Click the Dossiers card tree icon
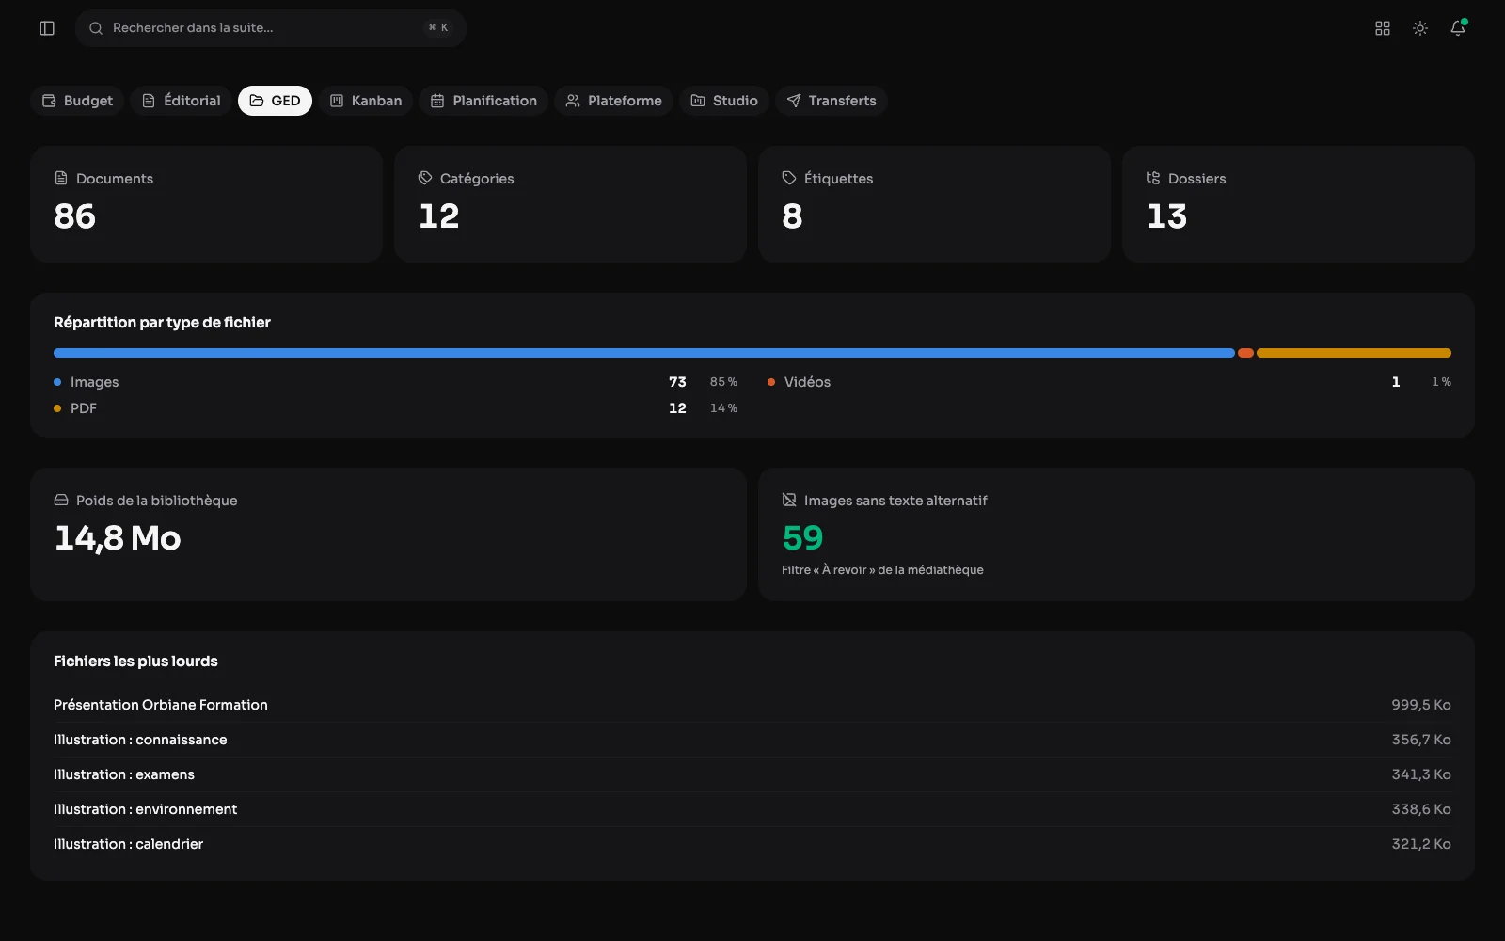The width and height of the screenshot is (1505, 941). [x=1153, y=178]
